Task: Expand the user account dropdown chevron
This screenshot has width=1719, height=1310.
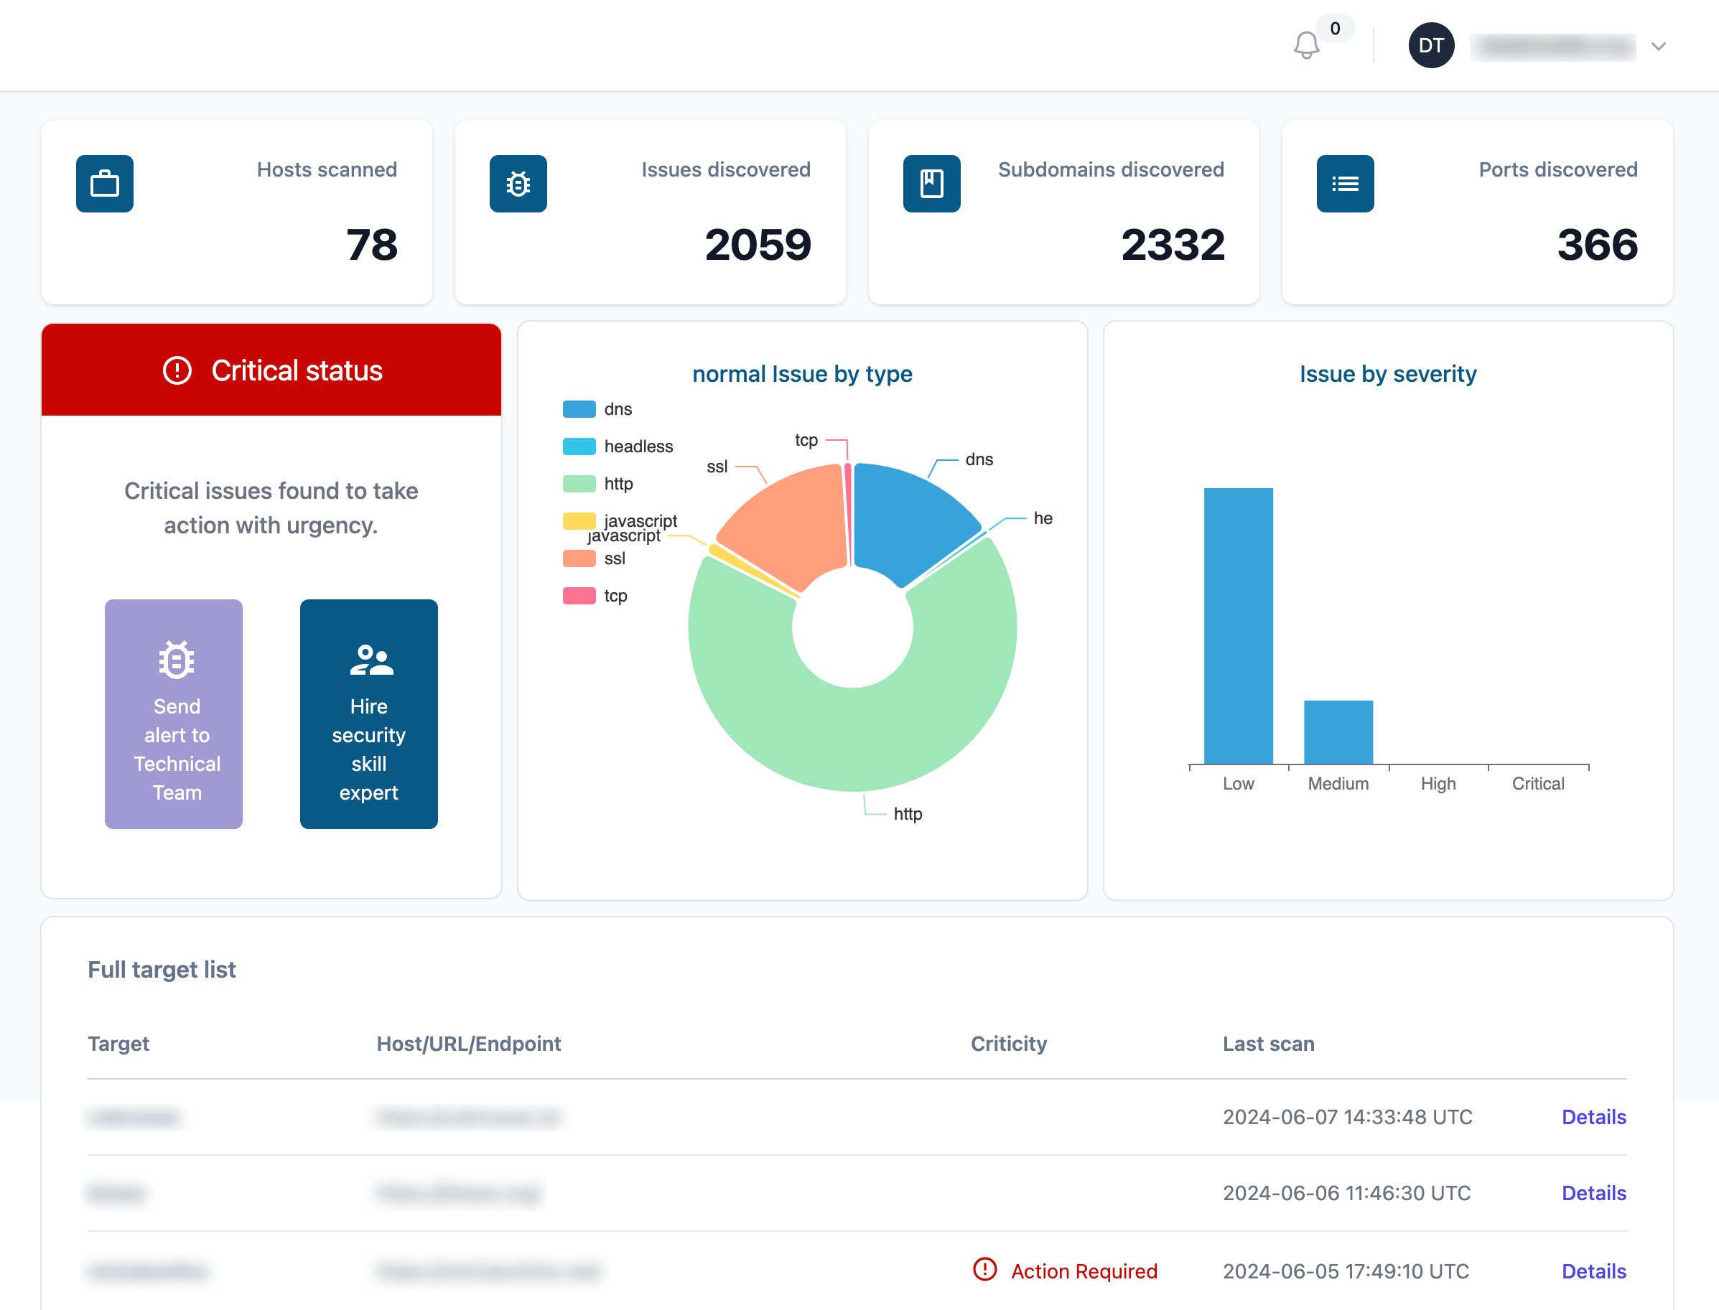Action: click(x=1658, y=46)
